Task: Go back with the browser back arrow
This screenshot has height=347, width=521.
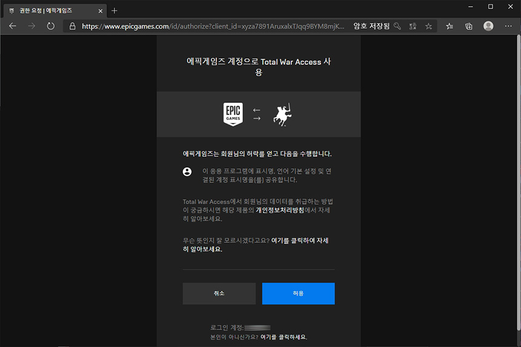Action: click(13, 26)
